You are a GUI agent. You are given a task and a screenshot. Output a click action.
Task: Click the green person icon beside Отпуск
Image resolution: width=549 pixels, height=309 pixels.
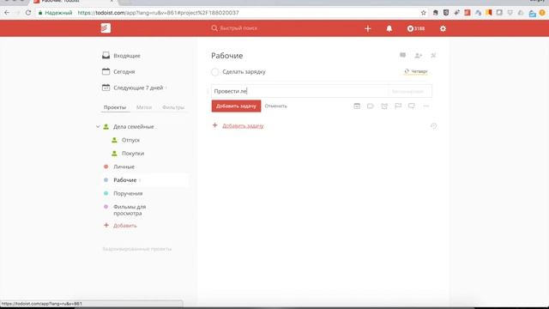114,140
